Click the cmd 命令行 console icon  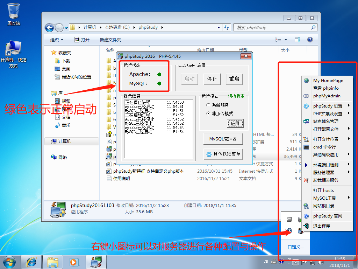[306, 147]
